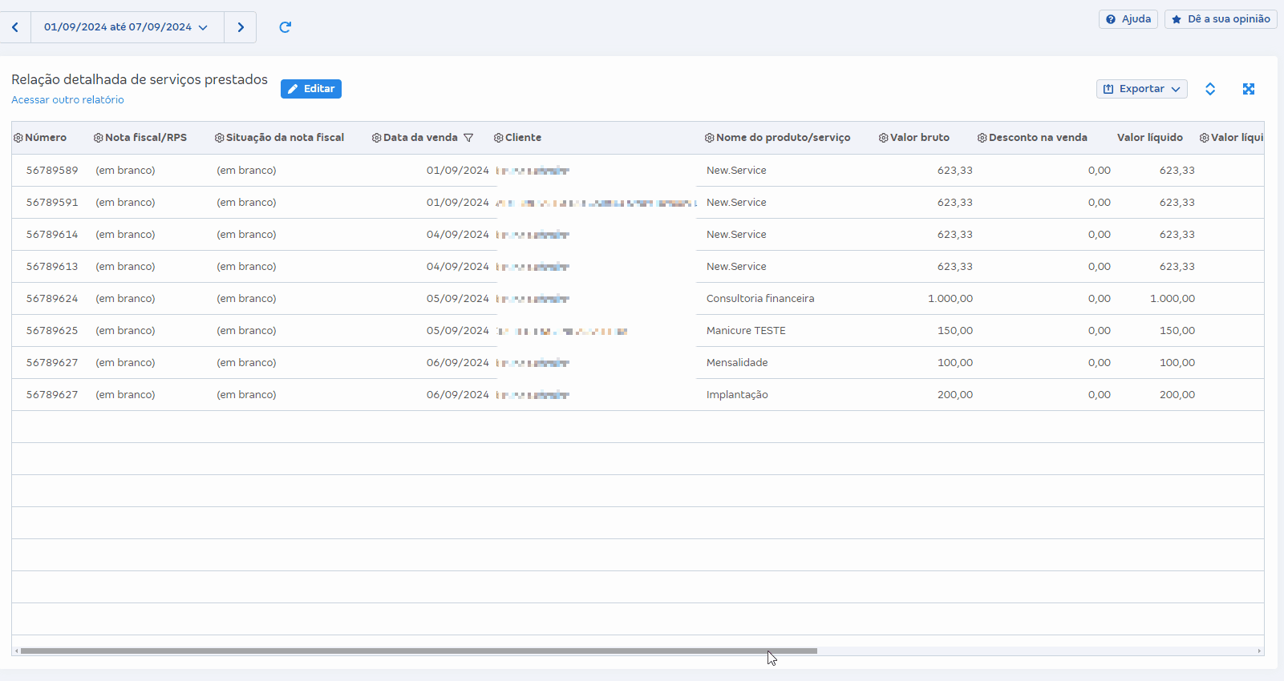Click the filter icon on Data da venda
This screenshot has width=1284, height=681.
(468, 138)
